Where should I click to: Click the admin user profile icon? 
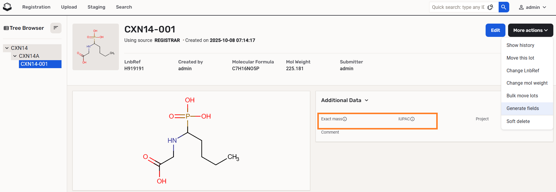click(x=521, y=7)
